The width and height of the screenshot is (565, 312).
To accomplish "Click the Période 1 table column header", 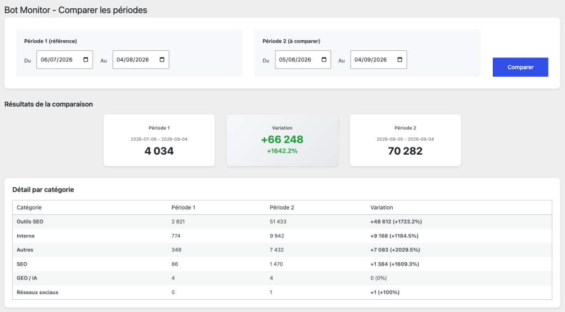I will (x=183, y=208).
